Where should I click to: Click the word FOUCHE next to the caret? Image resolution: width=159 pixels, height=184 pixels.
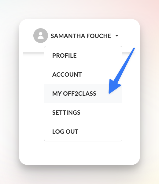click(99, 36)
